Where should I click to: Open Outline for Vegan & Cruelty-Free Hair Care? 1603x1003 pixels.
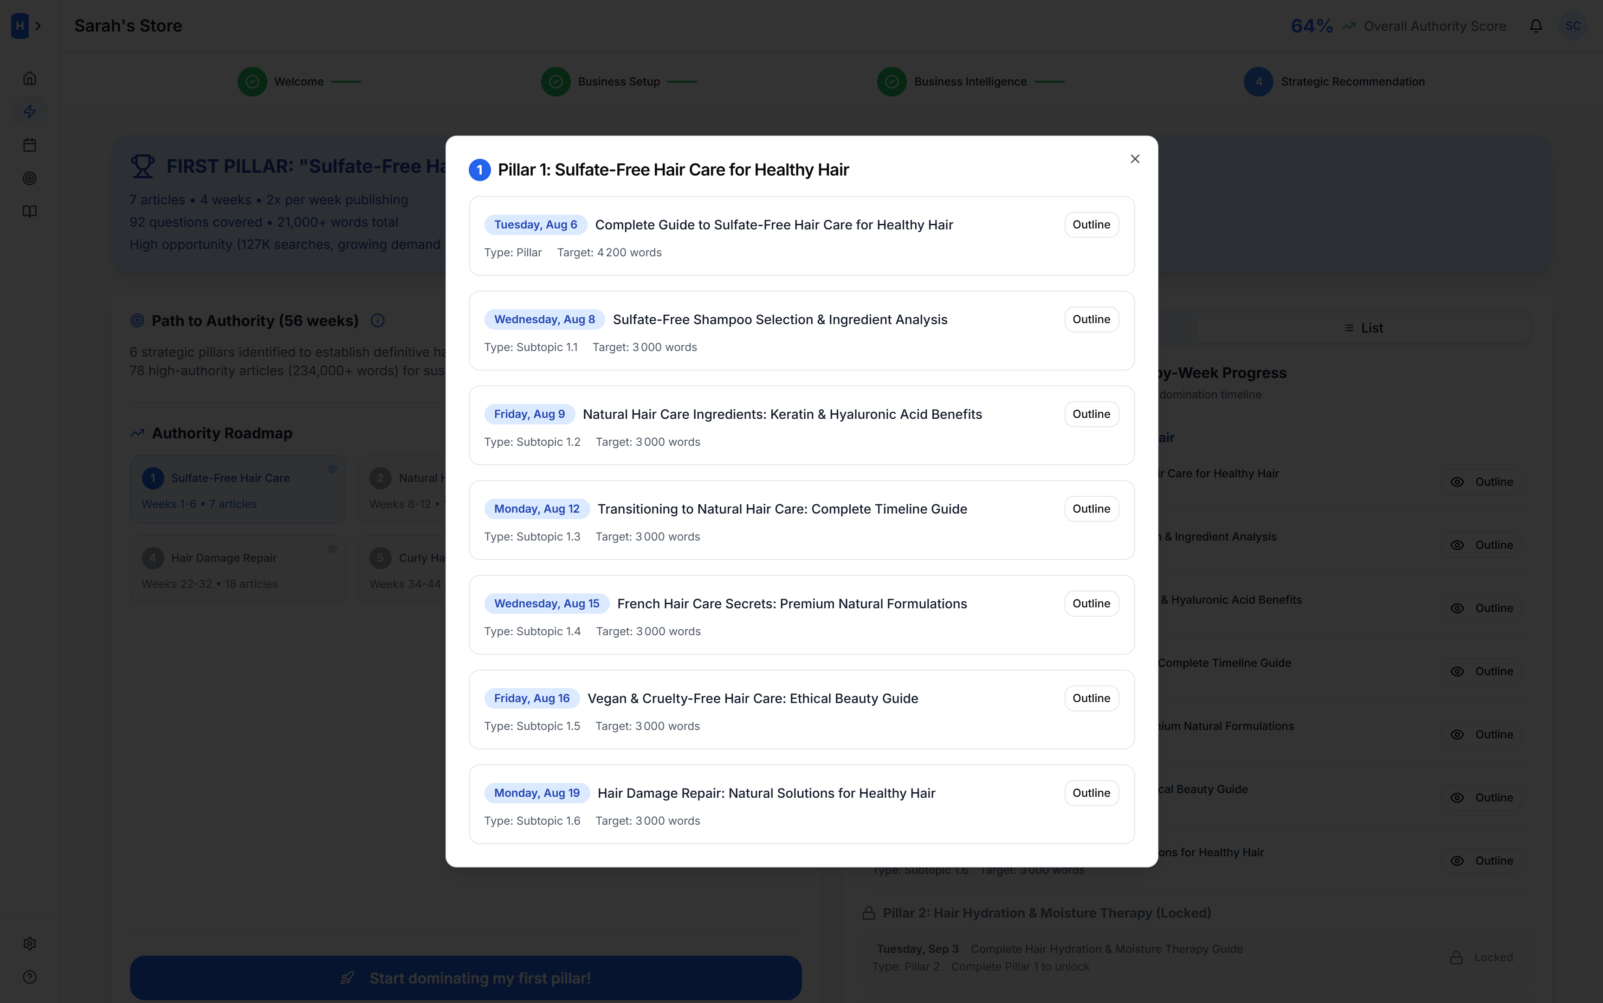pos(1091,698)
